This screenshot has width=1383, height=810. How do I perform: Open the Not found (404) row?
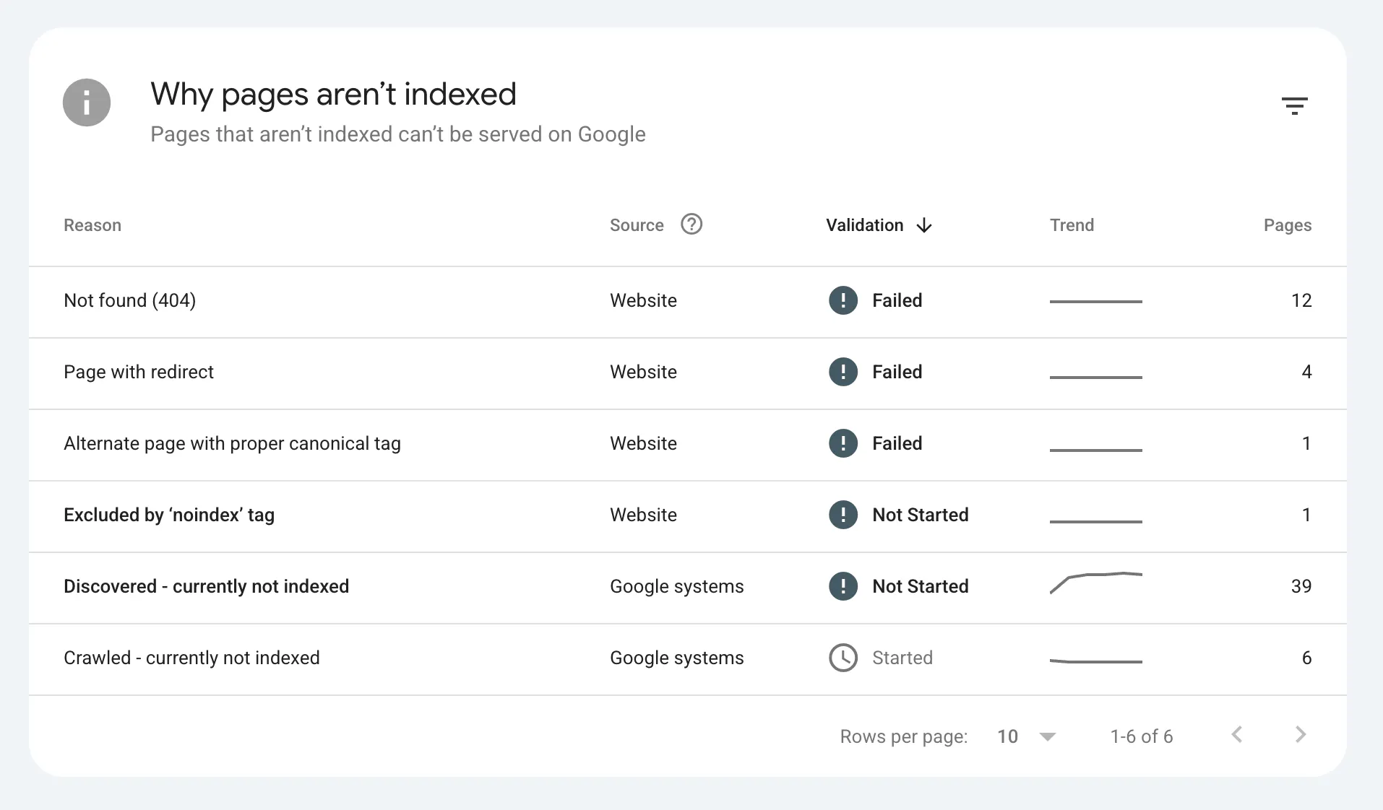click(688, 302)
